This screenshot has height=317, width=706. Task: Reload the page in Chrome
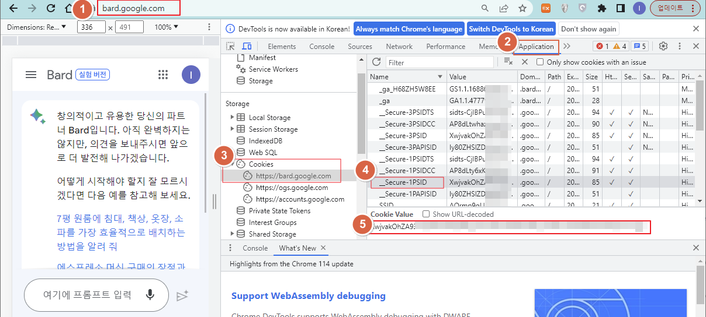(51, 8)
